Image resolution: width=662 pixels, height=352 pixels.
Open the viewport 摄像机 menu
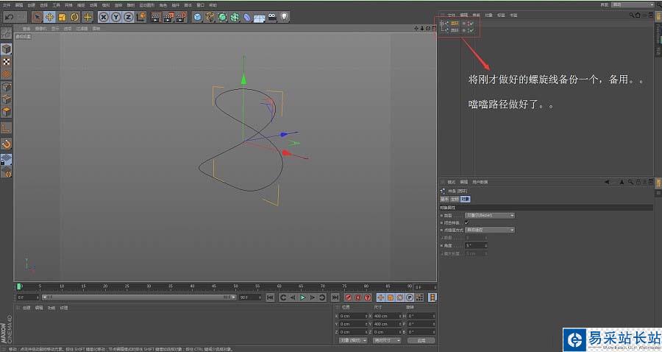point(41,29)
